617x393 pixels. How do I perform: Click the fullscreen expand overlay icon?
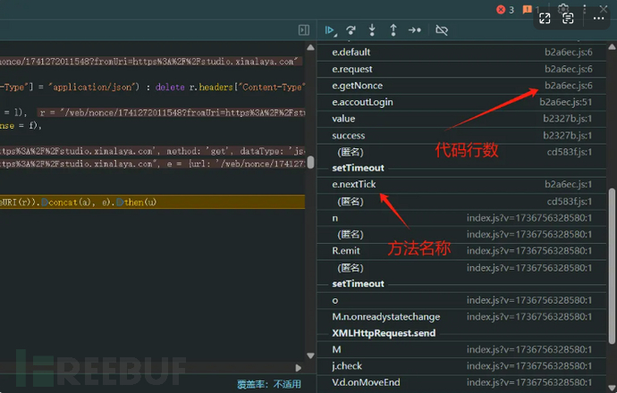point(545,16)
